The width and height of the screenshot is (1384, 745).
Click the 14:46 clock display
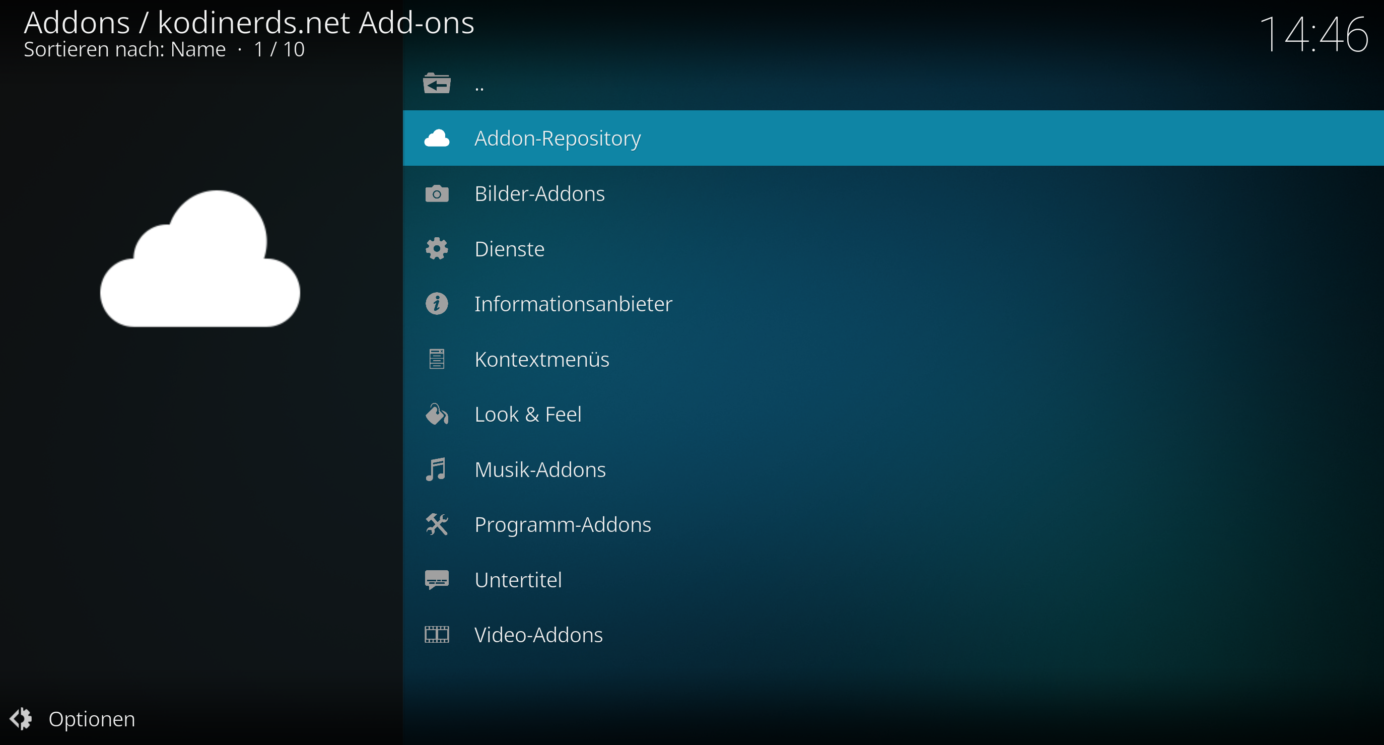pos(1313,34)
